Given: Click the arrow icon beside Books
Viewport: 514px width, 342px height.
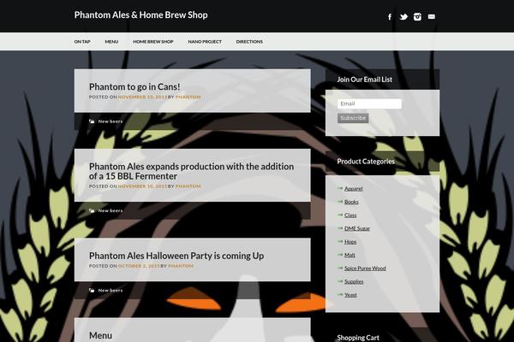Looking at the screenshot, I should click(x=340, y=202).
